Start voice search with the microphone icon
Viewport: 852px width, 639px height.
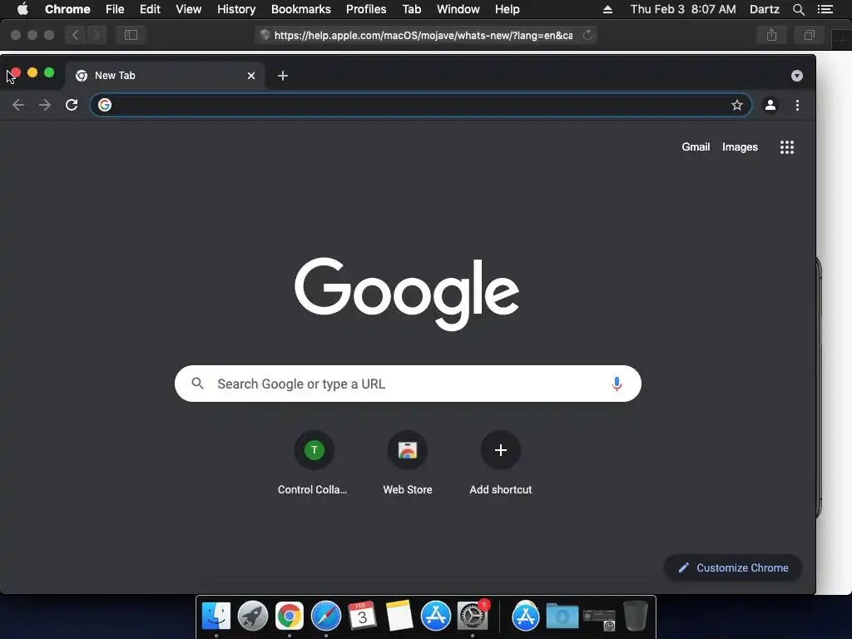point(617,384)
